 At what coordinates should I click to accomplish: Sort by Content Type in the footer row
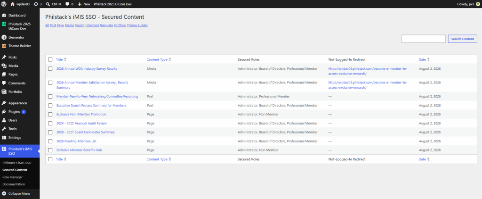pyautogui.click(x=159, y=159)
